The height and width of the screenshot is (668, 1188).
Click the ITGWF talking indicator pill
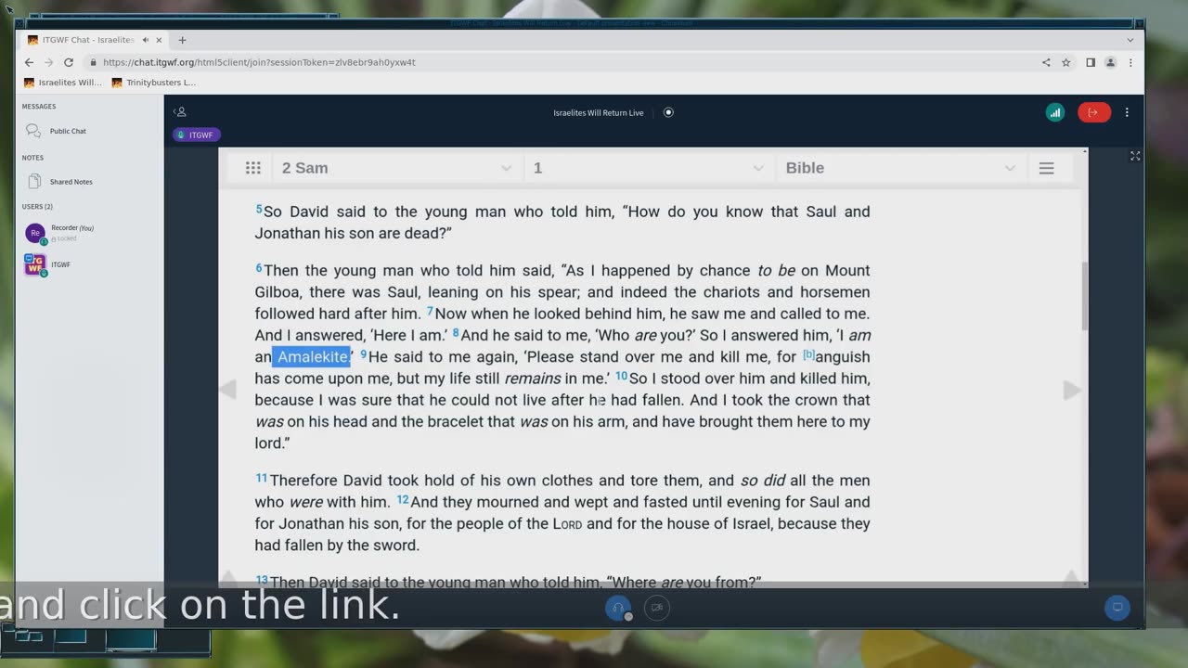point(196,135)
